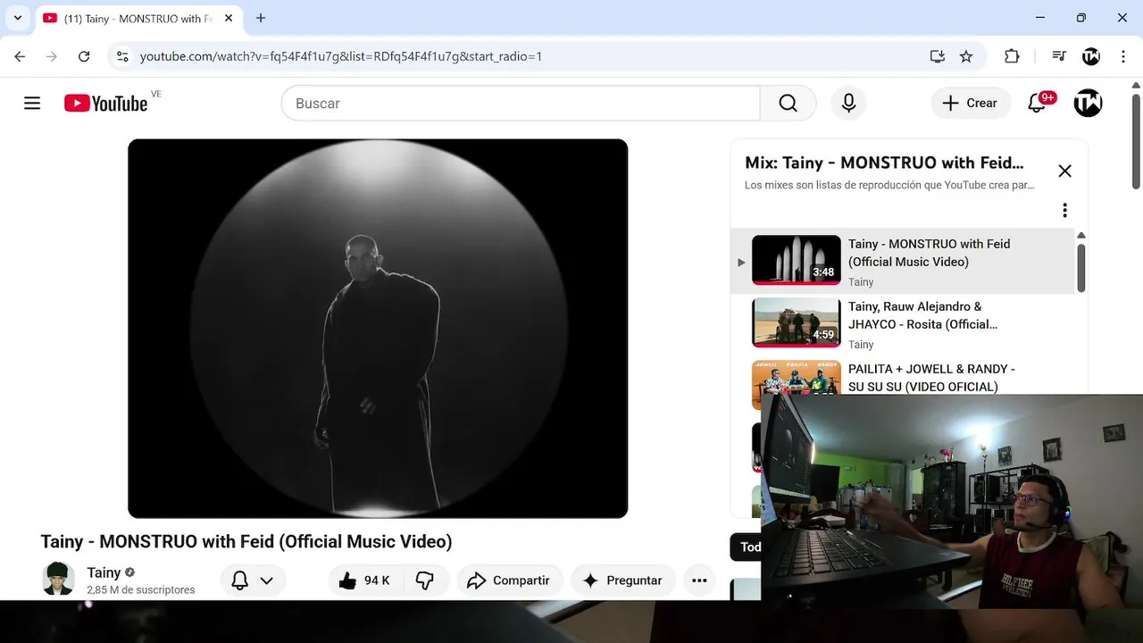Click the Tainy artist label under Rosita

point(861,345)
